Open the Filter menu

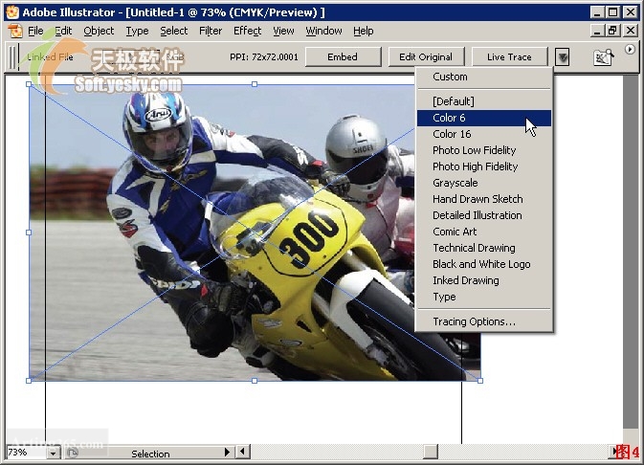[x=211, y=31]
